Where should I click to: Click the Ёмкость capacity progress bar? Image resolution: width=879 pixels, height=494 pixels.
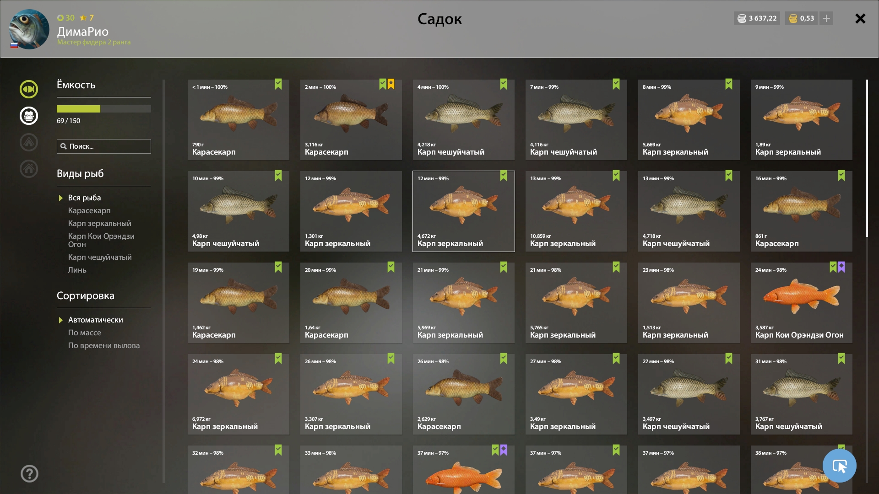(x=104, y=109)
